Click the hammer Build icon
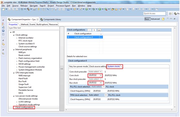 (x=28, y=9)
